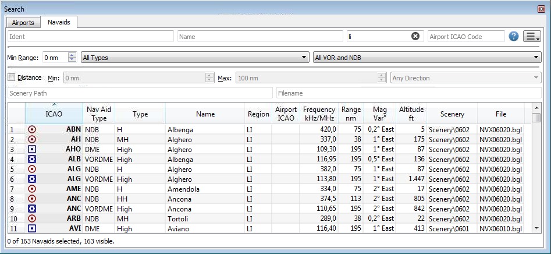The image size is (551, 254).
Task: Select the Navaids tab
Action: pyautogui.click(x=59, y=22)
